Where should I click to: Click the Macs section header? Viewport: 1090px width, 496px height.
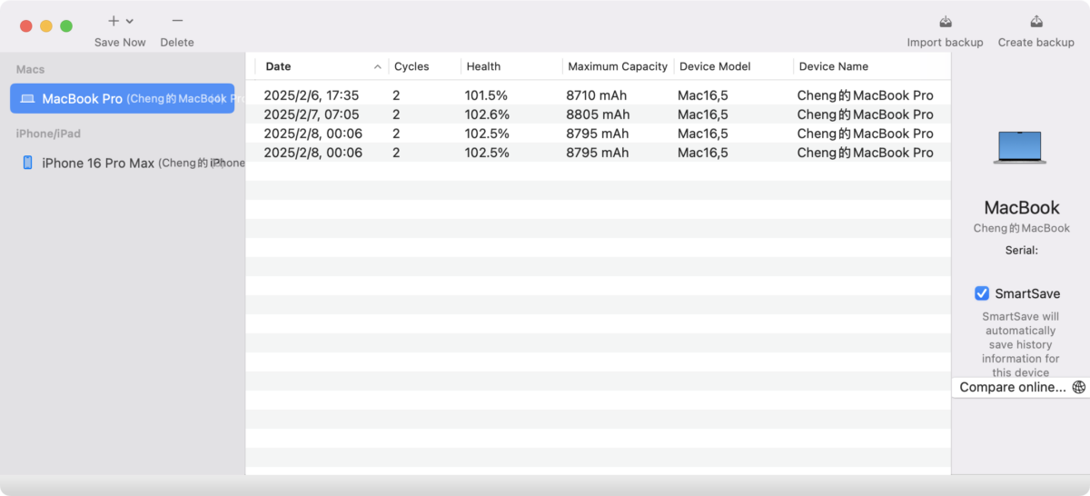tap(30, 69)
